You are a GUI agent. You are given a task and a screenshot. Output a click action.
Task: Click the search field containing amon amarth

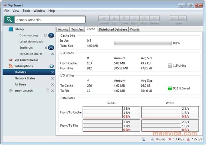50,20
